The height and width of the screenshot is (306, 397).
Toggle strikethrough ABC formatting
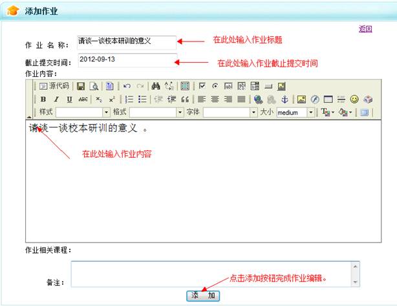click(x=83, y=99)
